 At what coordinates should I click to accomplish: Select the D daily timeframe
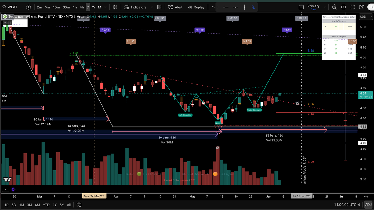88,7
